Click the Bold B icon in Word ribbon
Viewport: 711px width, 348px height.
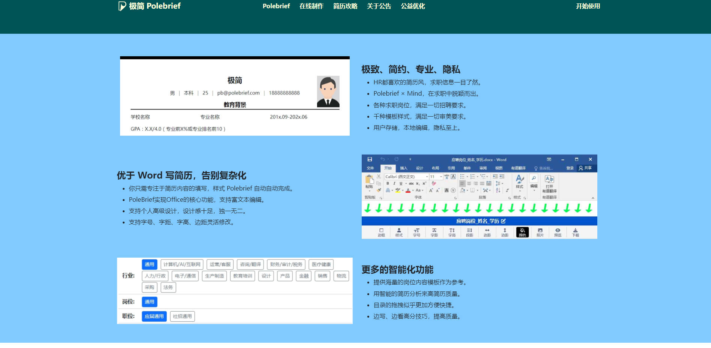click(388, 183)
